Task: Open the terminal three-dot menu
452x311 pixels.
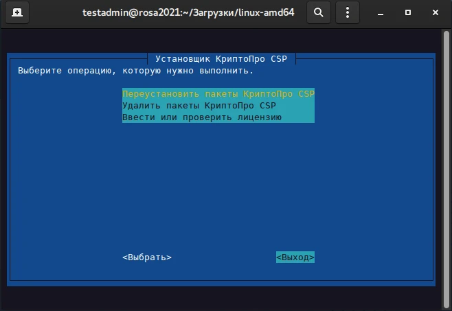Action: pyautogui.click(x=348, y=12)
